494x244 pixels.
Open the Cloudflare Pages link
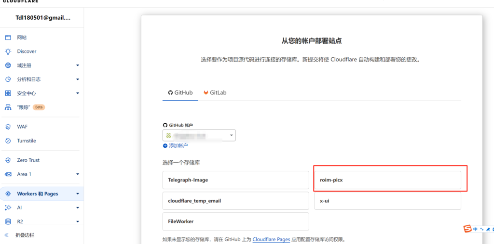point(271,239)
